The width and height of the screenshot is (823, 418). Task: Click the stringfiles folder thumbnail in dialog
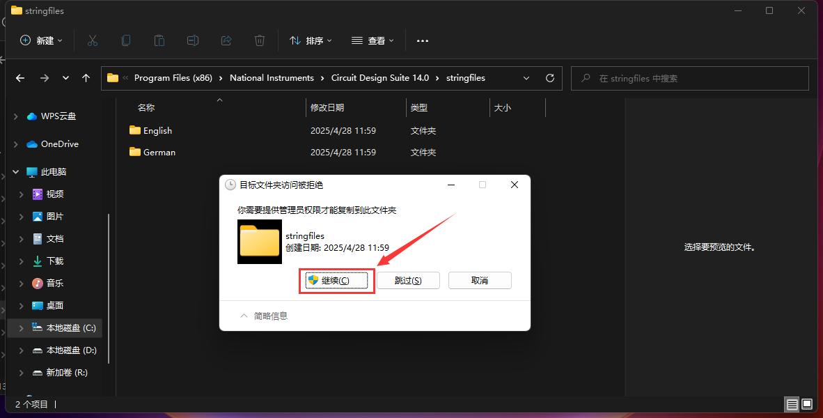pos(260,242)
